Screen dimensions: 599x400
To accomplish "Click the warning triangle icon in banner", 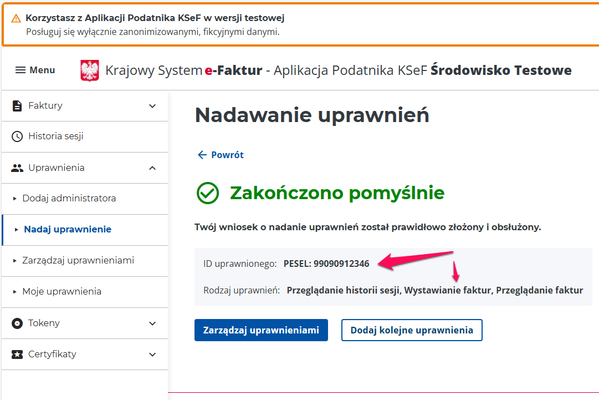I will (x=16, y=18).
